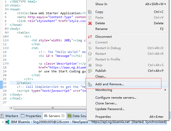Click the Properties tab table icon
Image resolution: width=171 pixels, height=131 pixels.
(x=23, y=116)
